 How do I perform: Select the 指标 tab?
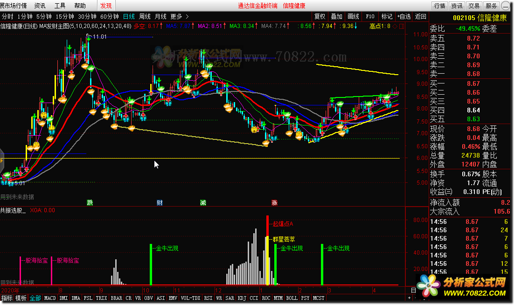click(x=7, y=298)
